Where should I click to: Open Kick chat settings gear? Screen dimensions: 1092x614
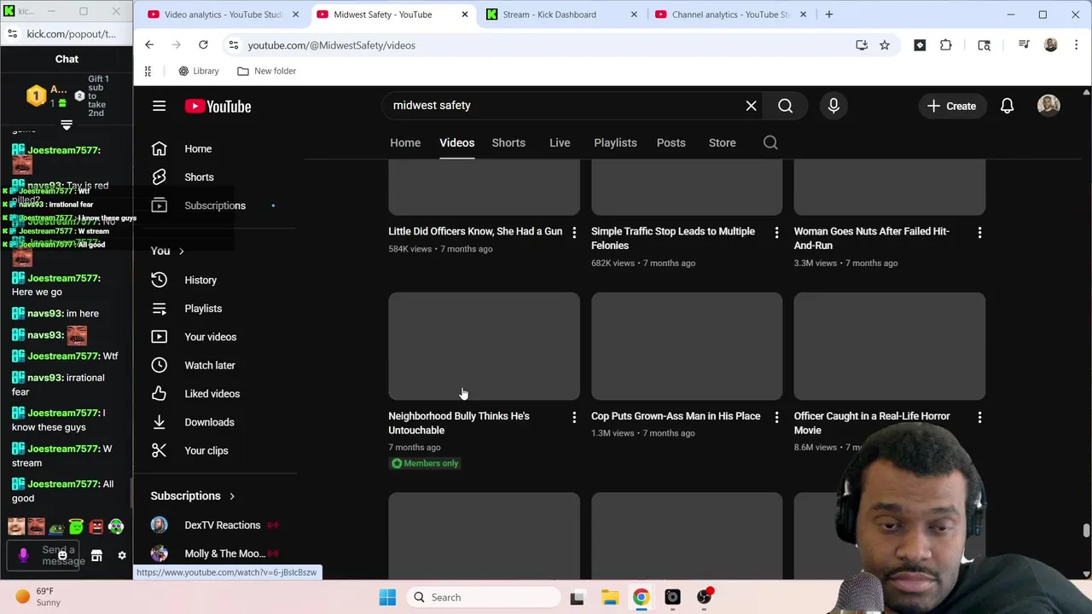pos(122,555)
